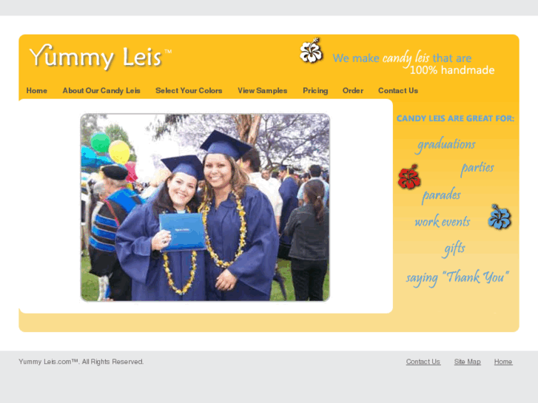Open the Order page
Image resolution: width=538 pixels, height=403 pixels.
(353, 90)
